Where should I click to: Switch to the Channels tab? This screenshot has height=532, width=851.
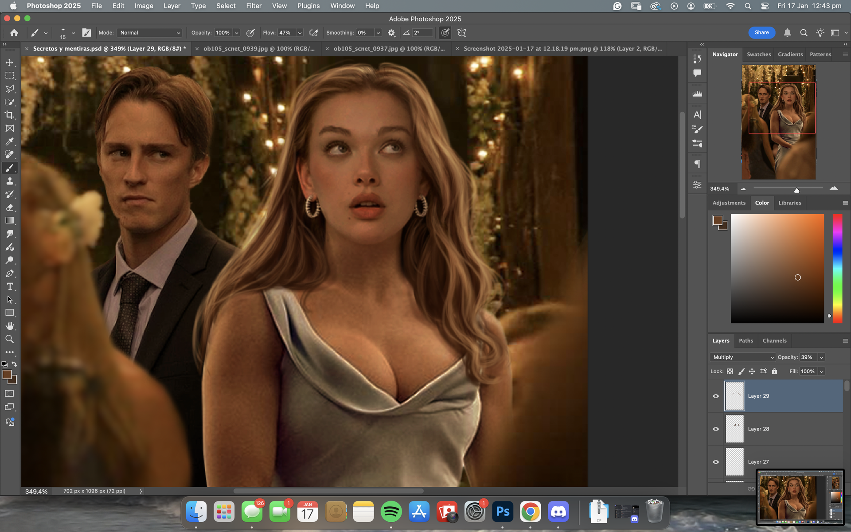(x=774, y=340)
